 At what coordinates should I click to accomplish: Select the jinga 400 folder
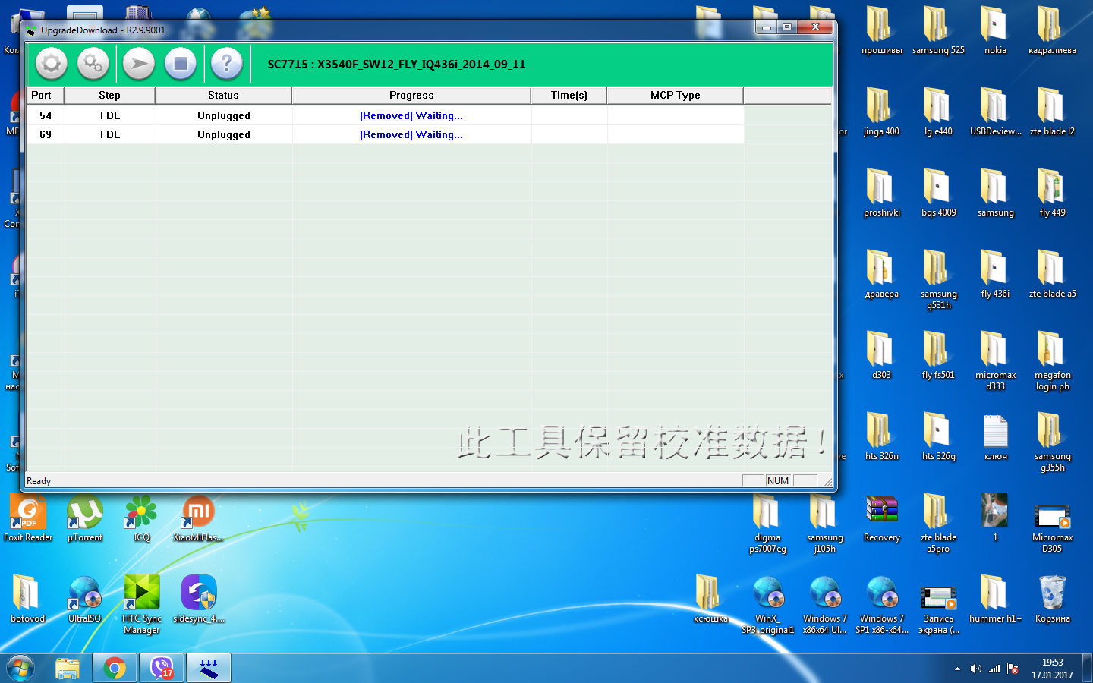pyautogui.click(x=881, y=112)
